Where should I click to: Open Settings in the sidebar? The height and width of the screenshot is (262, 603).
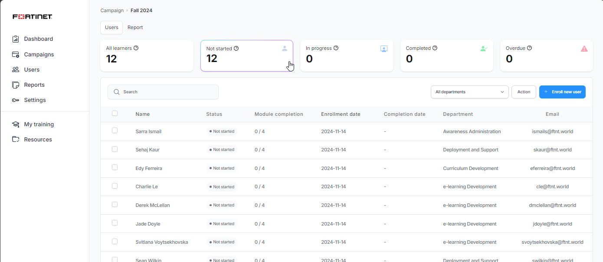tap(35, 100)
